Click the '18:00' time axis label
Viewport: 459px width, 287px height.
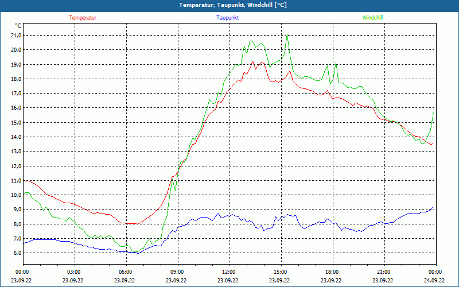point(333,272)
